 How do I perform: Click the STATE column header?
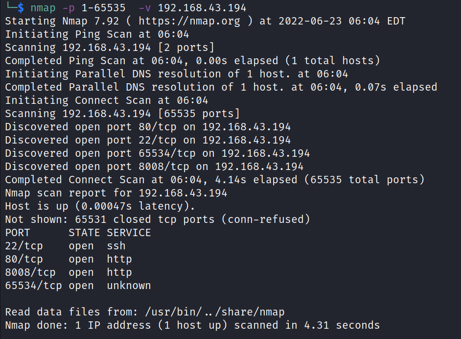84,233
